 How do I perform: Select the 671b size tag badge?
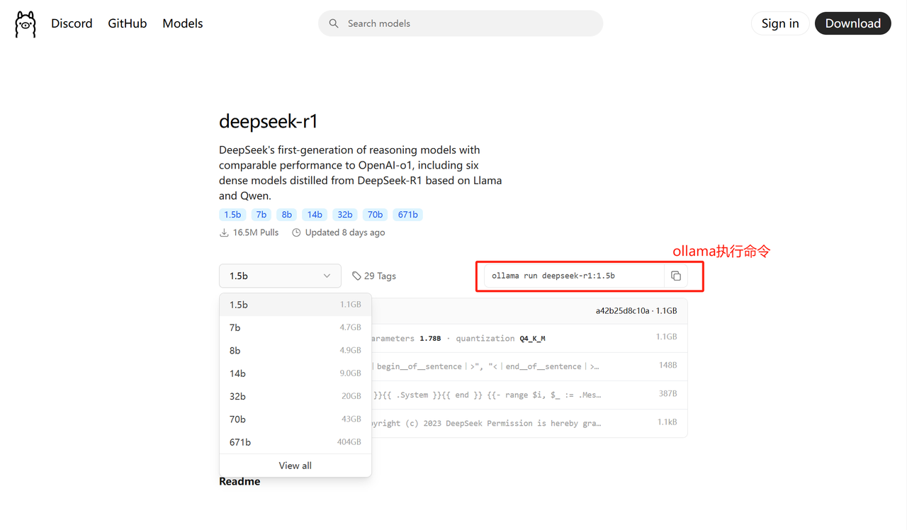(x=407, y=215)
